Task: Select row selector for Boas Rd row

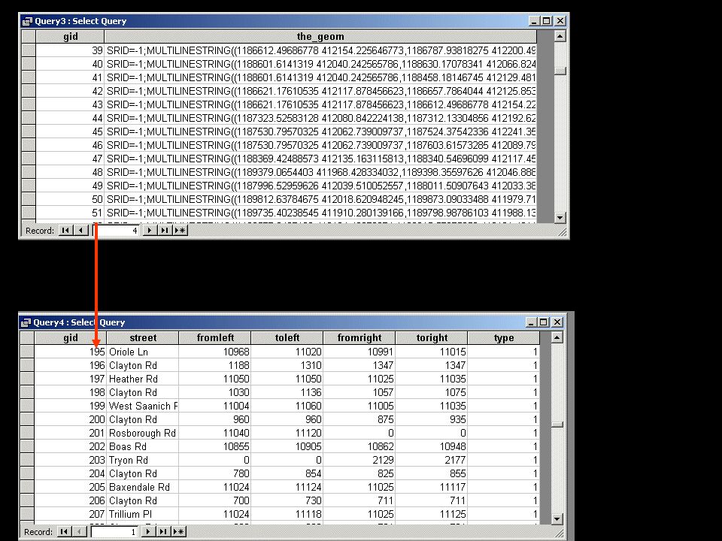Action: tap(27, 446)
